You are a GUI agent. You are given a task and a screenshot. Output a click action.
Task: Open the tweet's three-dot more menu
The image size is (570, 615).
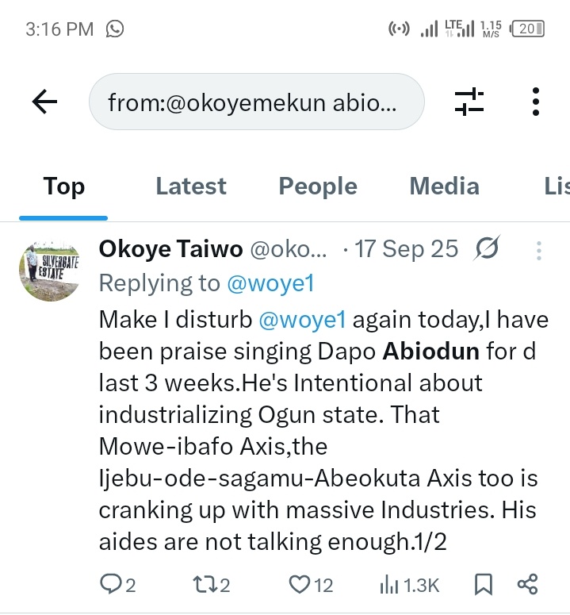[538, 251]
